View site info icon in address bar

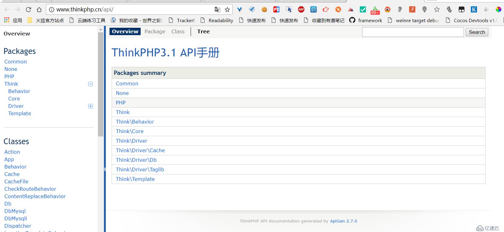point(52,10)
